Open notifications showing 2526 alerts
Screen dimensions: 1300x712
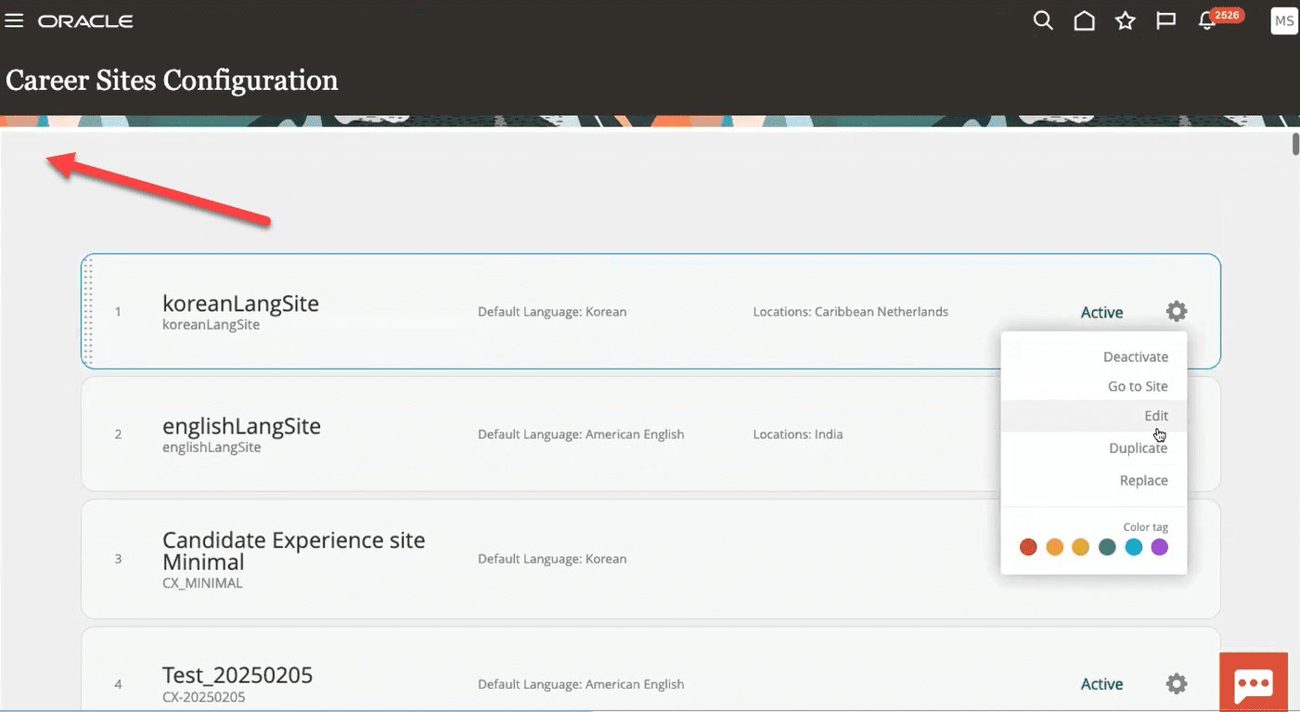1205,19
